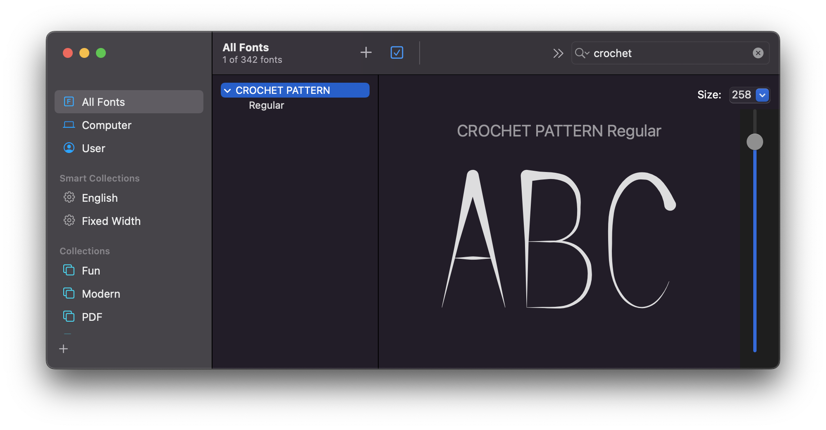Toggle the enable/disable font checkbox
This screenshot has width=826, height=430.
pos(397,53)
